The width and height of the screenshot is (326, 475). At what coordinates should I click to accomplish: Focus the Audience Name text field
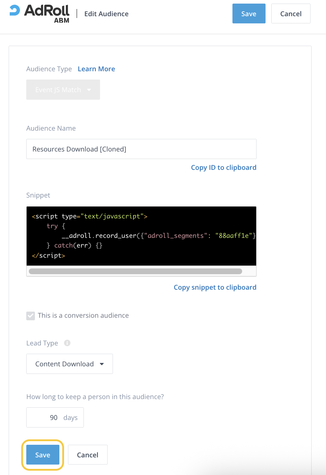point(141,149)
